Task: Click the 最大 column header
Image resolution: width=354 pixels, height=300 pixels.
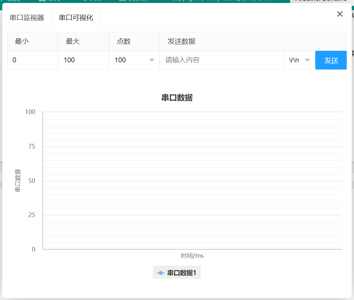Action: pyautogui.click(x=73, y=41)
